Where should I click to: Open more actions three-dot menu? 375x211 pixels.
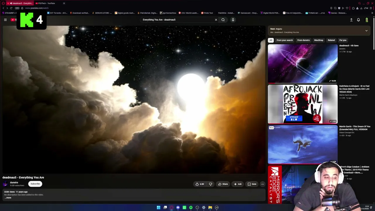[262, 184]
